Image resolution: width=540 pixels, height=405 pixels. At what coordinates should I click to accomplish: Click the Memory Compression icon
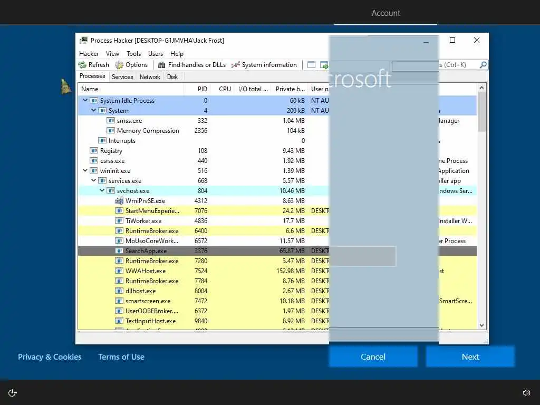click(111, 131)
